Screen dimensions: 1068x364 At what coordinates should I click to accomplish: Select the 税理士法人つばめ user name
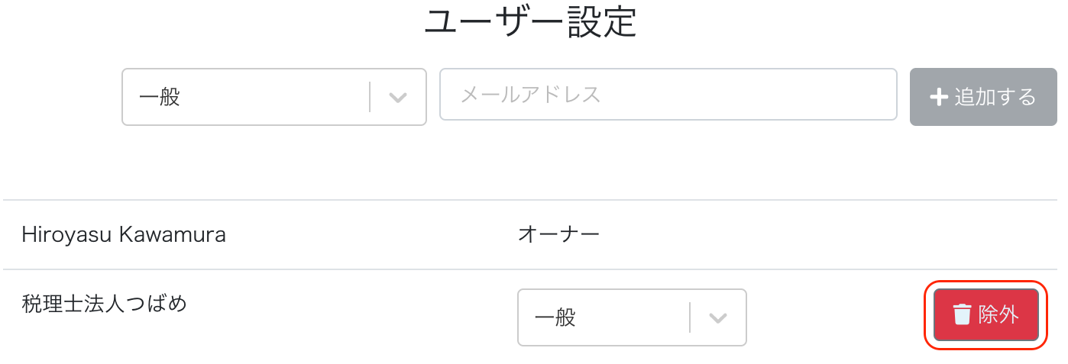point(105,304)
